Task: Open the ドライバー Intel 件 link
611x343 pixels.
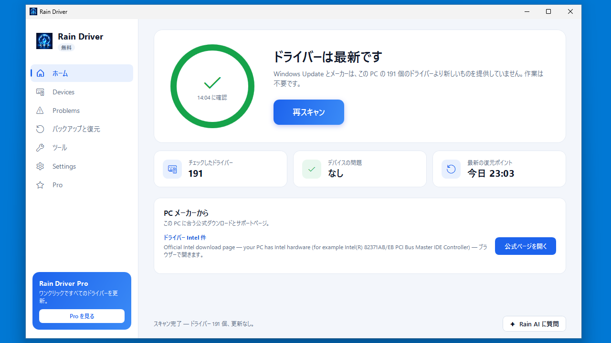Action: pyautogui.click(x=185, y=238)
